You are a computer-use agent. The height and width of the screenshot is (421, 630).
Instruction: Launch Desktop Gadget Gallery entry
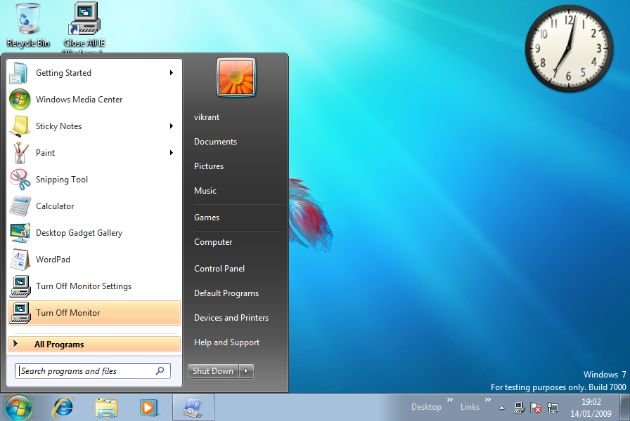94,232
